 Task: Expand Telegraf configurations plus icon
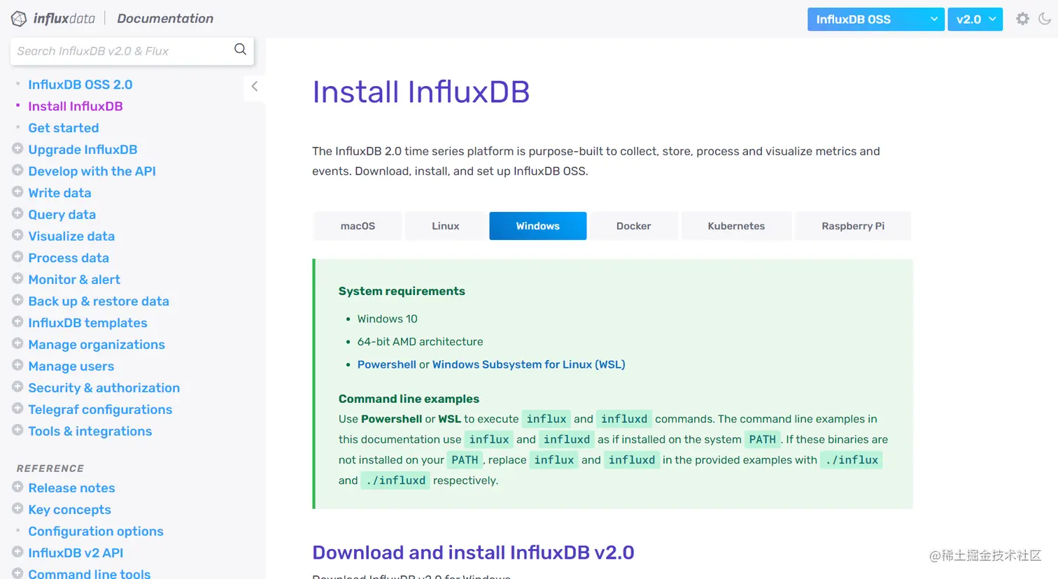[17, 408]
